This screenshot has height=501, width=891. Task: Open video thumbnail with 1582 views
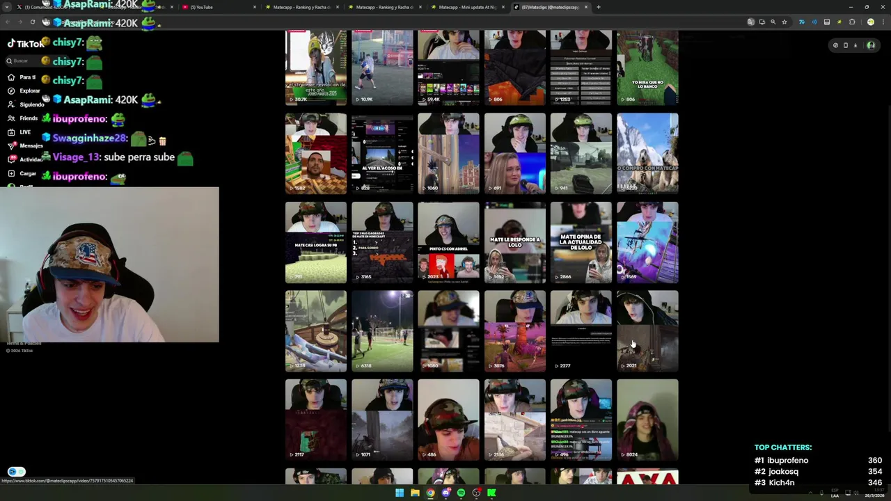[x=315, y=153]
